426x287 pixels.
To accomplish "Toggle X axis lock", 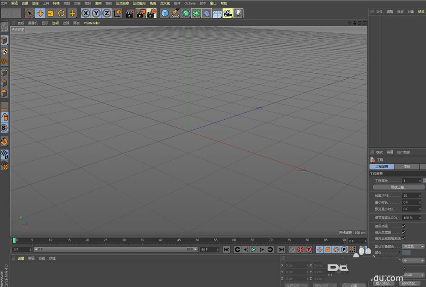I will click(x=86, y=13).
